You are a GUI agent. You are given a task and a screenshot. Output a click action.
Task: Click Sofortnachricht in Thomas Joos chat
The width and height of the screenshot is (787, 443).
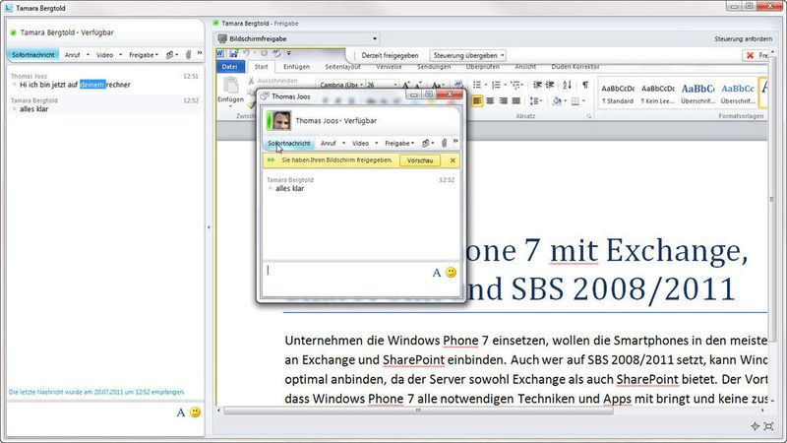[288, 143]
